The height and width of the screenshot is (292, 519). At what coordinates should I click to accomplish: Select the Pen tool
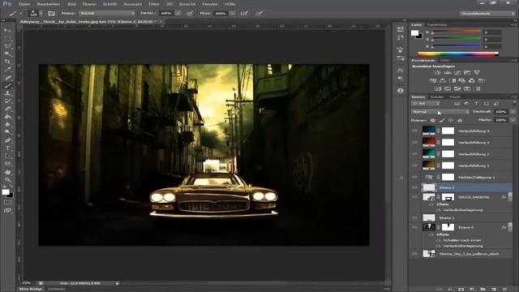point(7,140)
